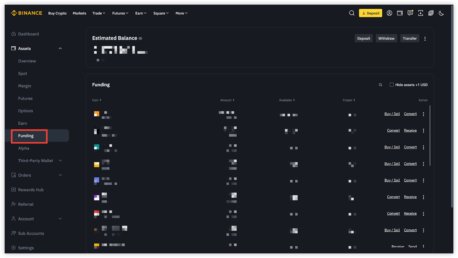Click the wallet icon in the header

click(x=400, y=13)
